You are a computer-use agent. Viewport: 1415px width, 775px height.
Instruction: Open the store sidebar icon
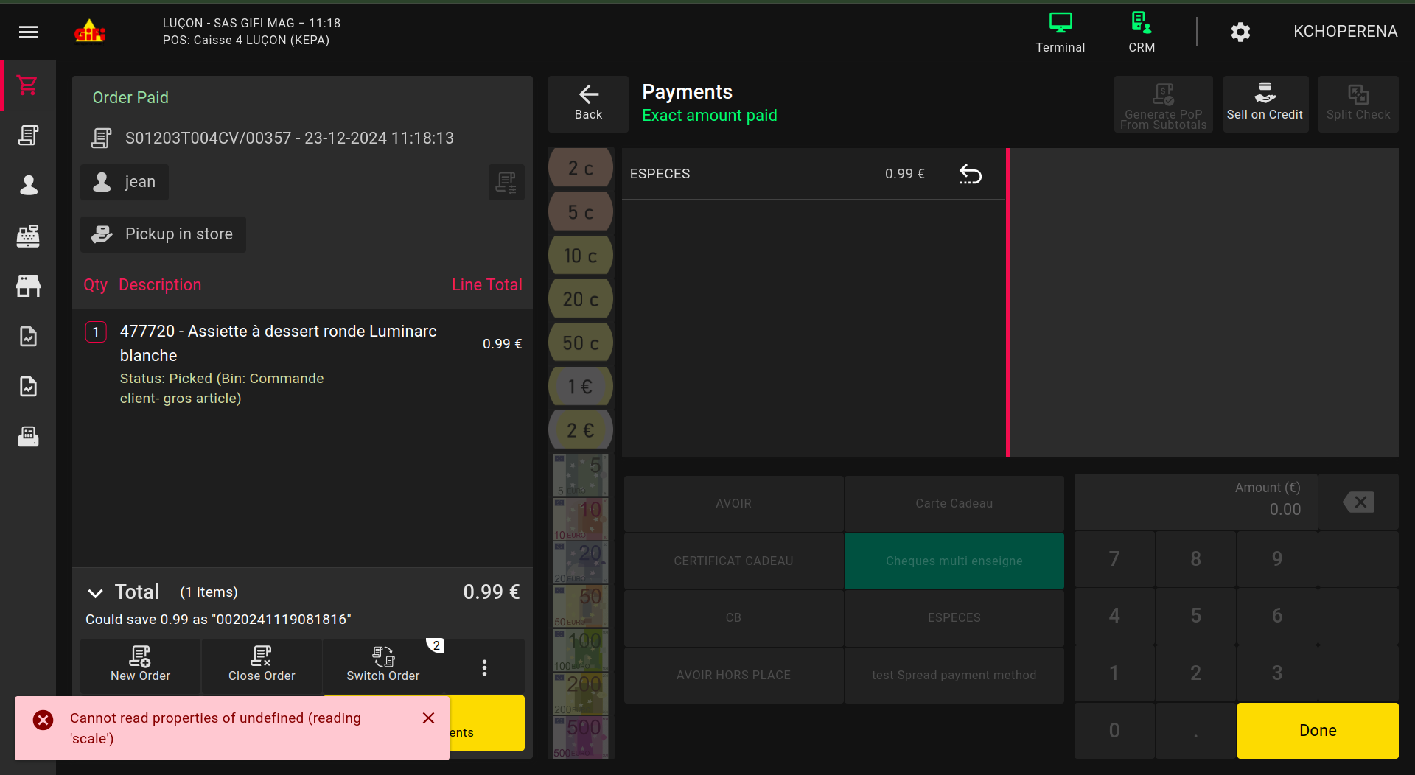click(x=28, y=286)
